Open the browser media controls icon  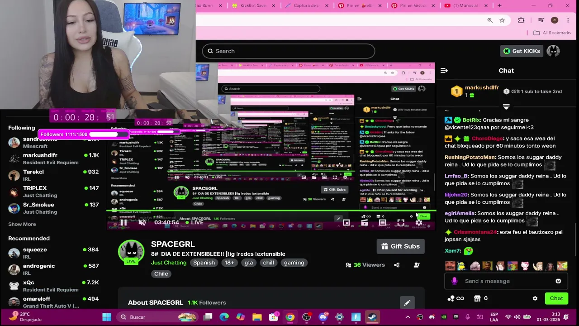click(x=541, y=20)
